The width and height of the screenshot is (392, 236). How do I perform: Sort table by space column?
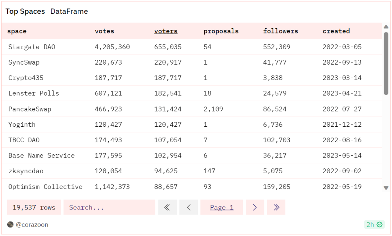pyautogui.click(x=17, y=31)
